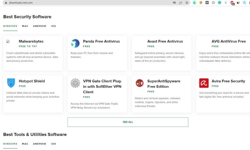Click 'Get everything you need for a secure' description
This screenshot has height=150, width=250.
[x=224, y=95]
